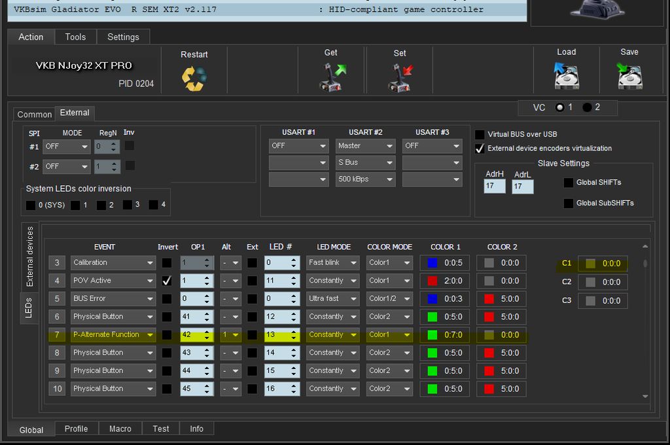This screenshot has height=445, width=670.
Task: Open the Action tab
Action: click(31, 37)
